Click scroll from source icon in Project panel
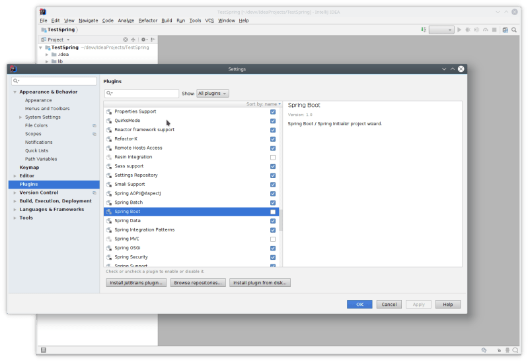Viewport: 528px width, 362px height. (126, 40)
